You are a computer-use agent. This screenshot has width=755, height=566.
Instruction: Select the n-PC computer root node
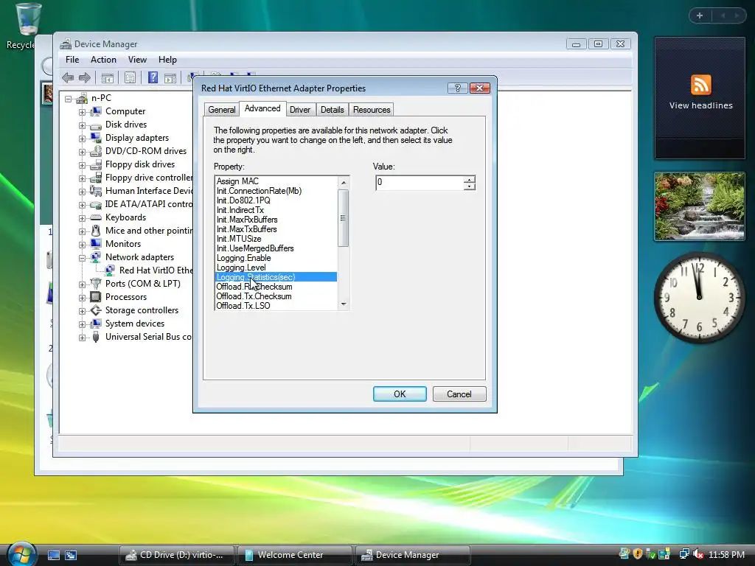click(x=101, y=98)
